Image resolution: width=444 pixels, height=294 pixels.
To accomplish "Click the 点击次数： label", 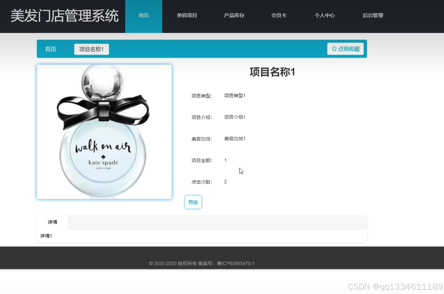I will click(x=202, y=182).
